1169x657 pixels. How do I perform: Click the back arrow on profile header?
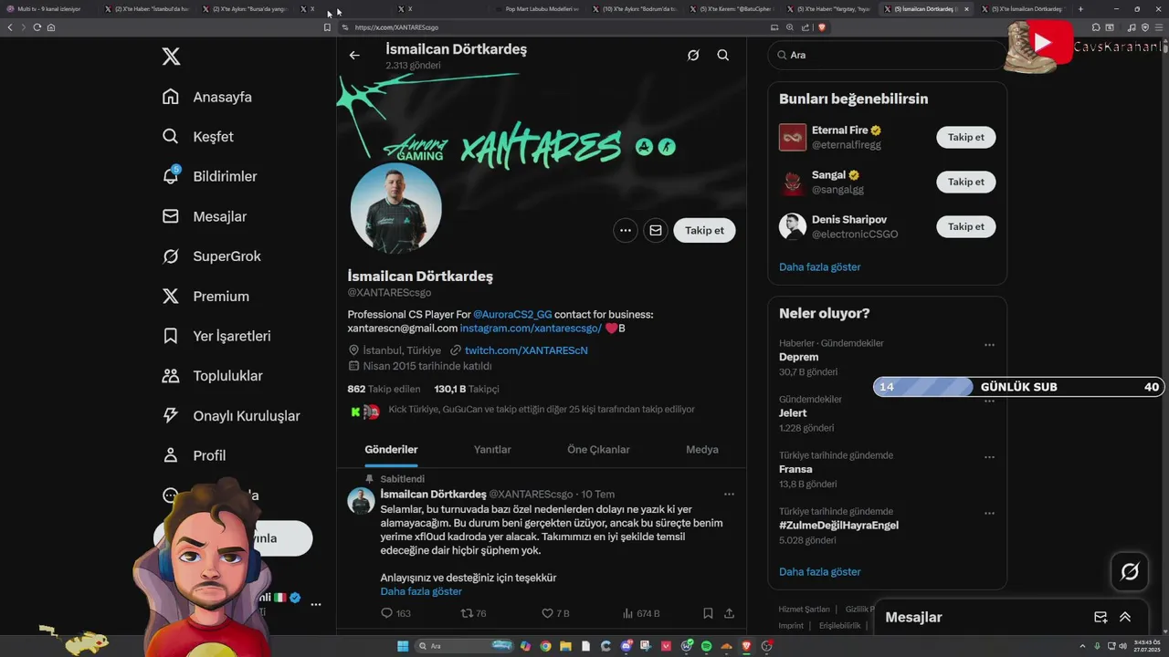coord(354,55)
